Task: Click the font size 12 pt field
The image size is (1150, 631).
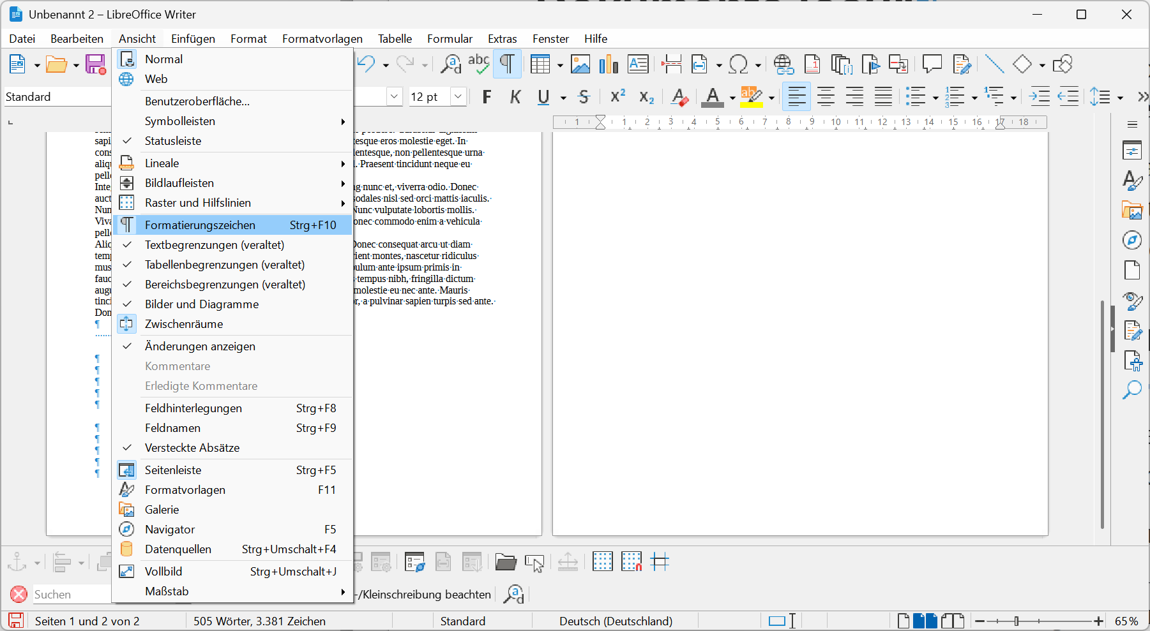Action: [x=429, y=97]
